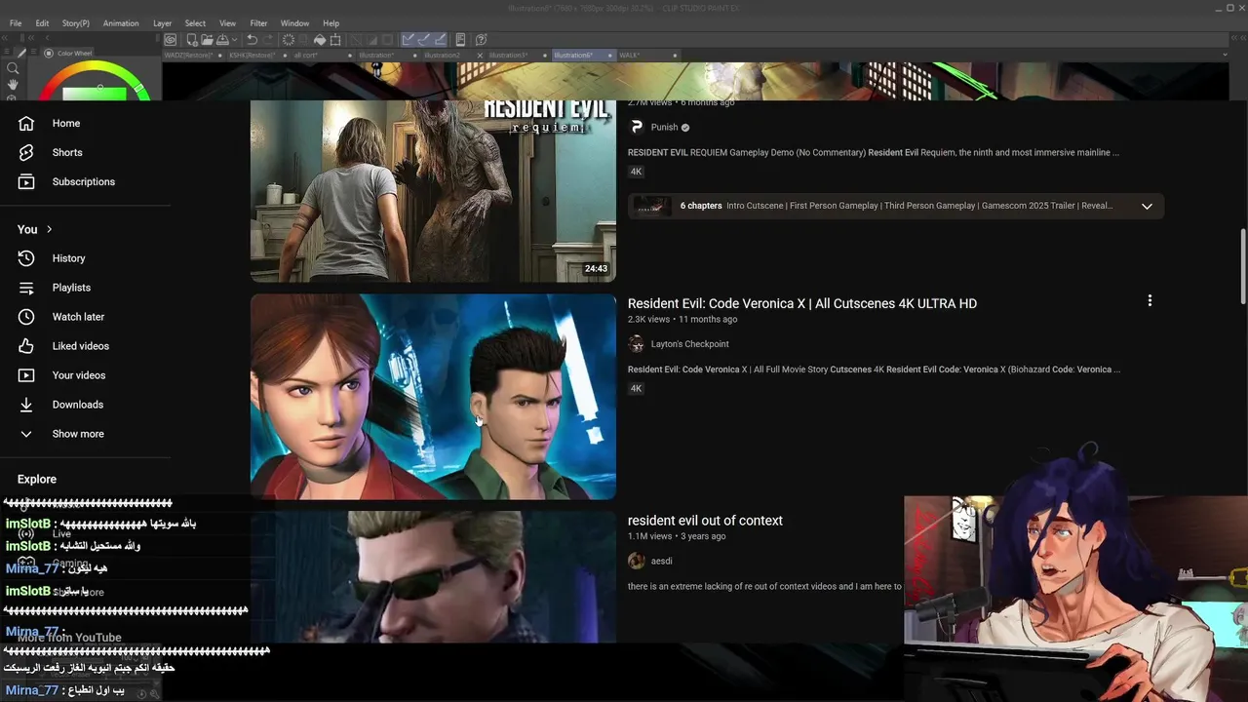Click Resident Evil Requiem video thumbnail
The height and width of the screenshot is (702, 1248).
click(433, 191)
